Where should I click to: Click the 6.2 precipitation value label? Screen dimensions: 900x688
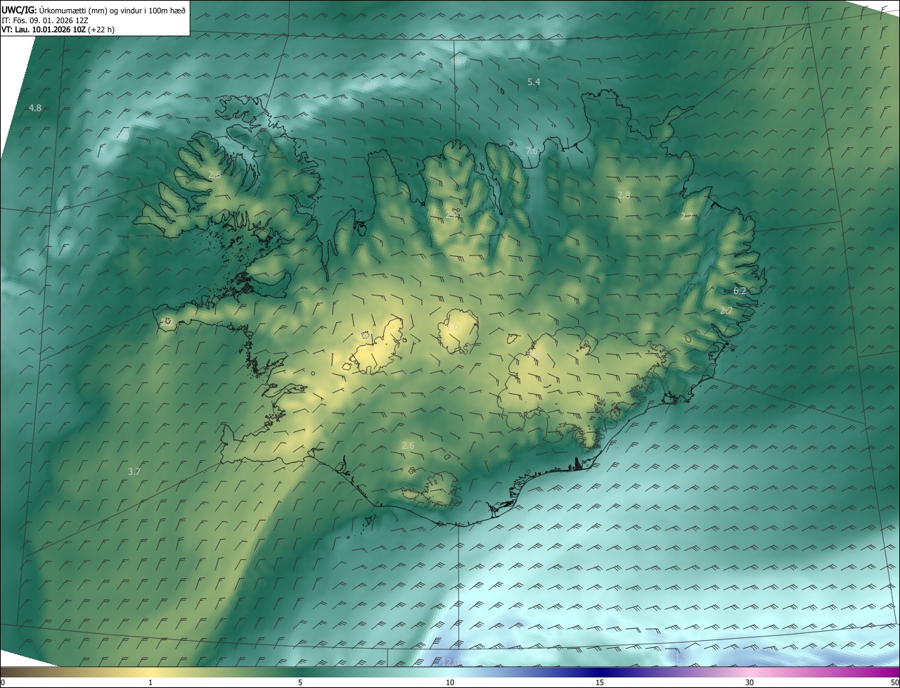740,291
